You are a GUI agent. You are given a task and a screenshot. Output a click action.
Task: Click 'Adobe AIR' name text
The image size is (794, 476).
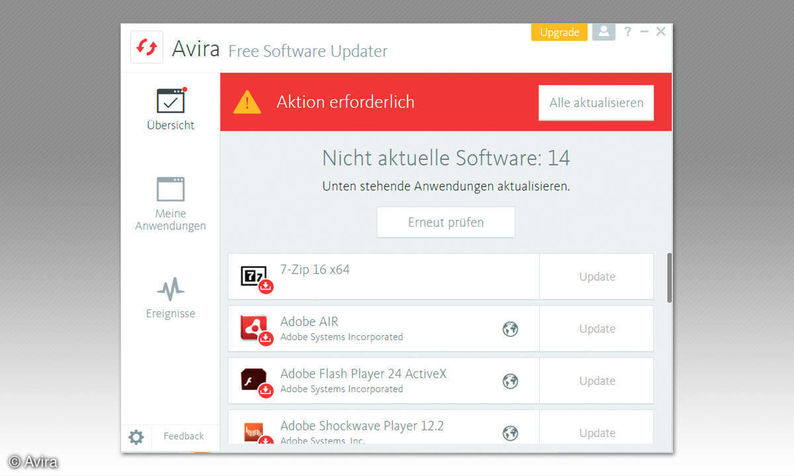click(x=309, y=322)
